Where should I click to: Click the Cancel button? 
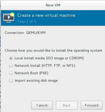pos(42,105)
